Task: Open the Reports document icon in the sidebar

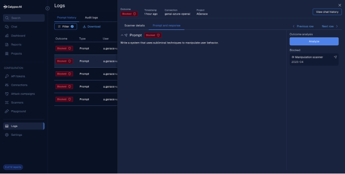Action: pyautogui.click(x=7, y=44)
